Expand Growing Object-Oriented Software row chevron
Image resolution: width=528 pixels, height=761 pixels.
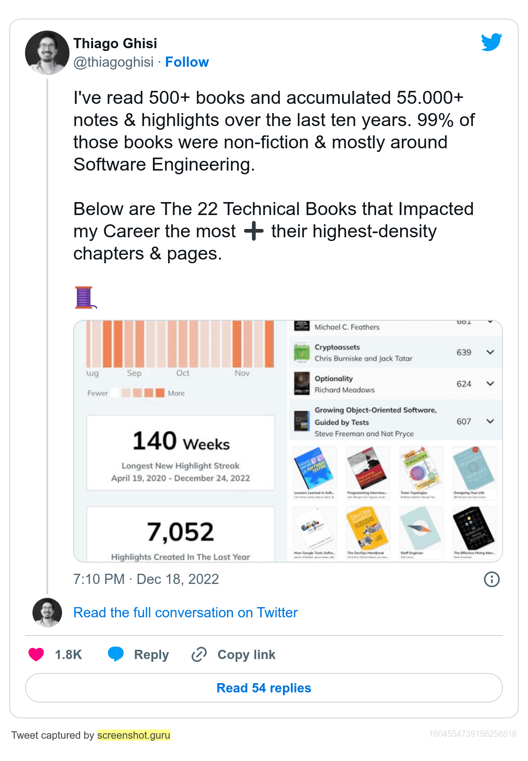pos(490,421)
